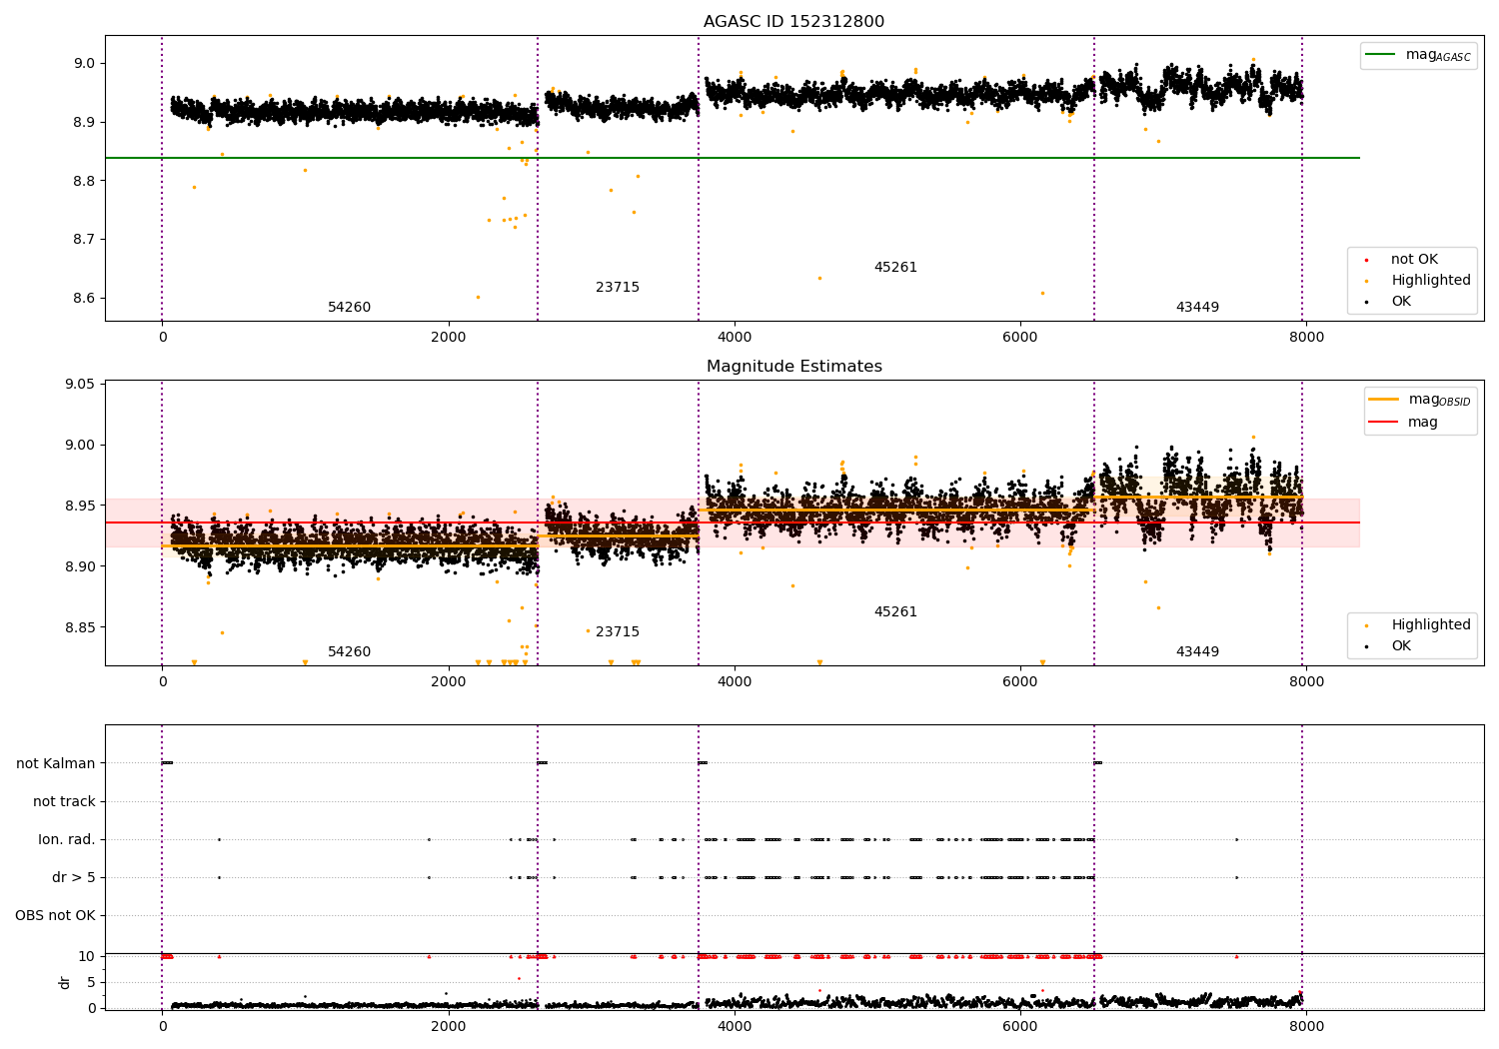Click the 8.95 y-axis tick label
Screen dimensions: 1499x1049
click(x=80, y=506)
